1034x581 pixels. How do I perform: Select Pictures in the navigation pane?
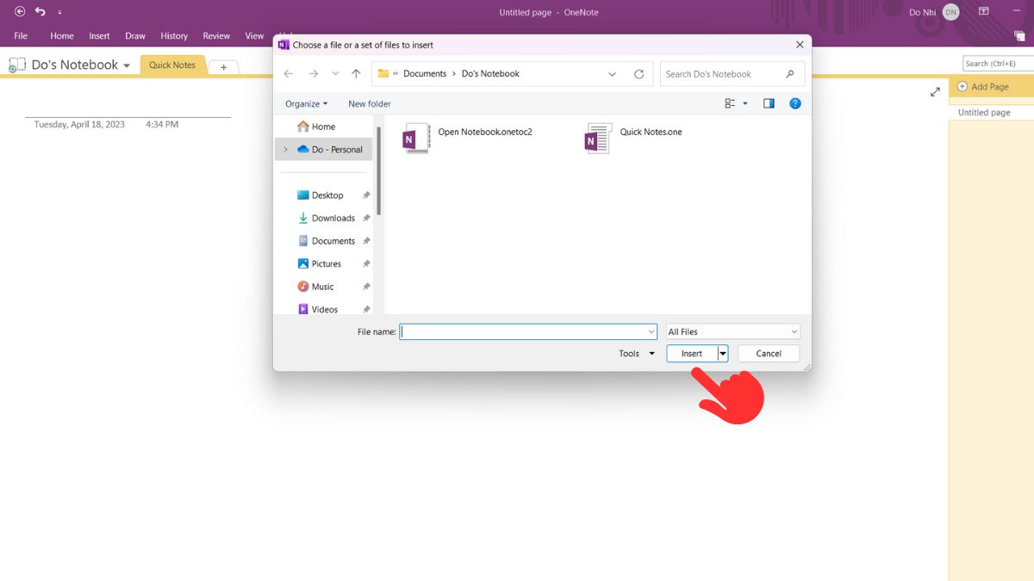[x=327, y=264]
